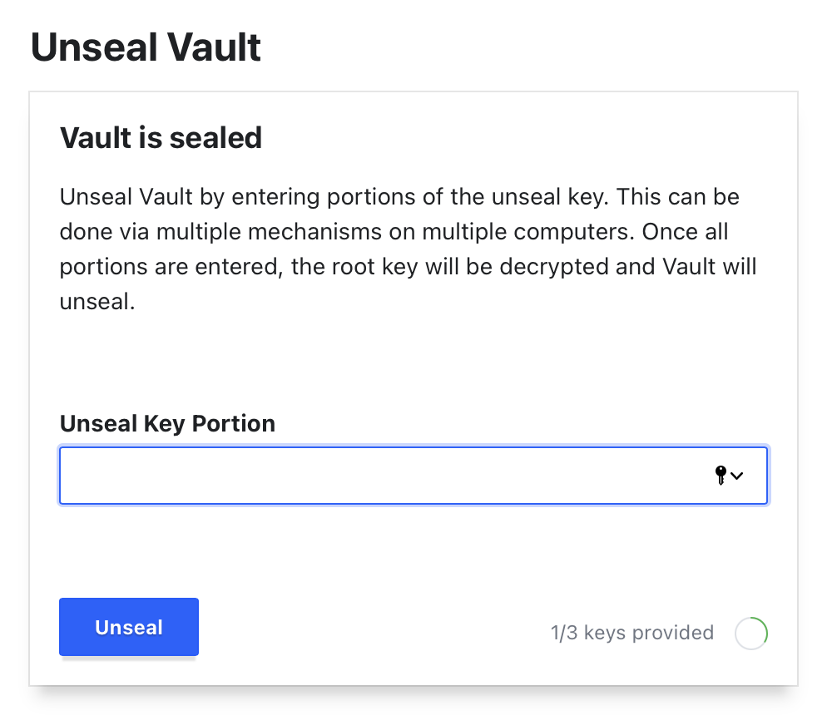Open the password manager key dropdown
The image size is (832, 725).
(729, 476)
